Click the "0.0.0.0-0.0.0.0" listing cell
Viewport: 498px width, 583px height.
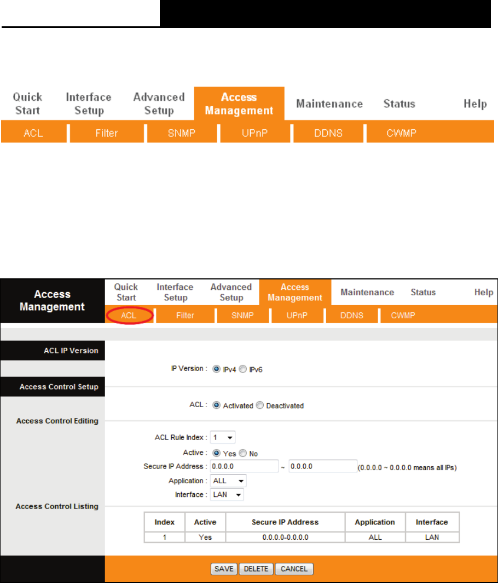click(285, 538)
